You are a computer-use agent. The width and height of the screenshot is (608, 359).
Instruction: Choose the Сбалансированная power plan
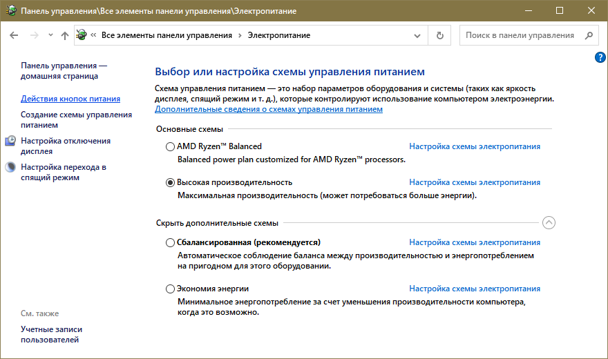coord(171,242)
